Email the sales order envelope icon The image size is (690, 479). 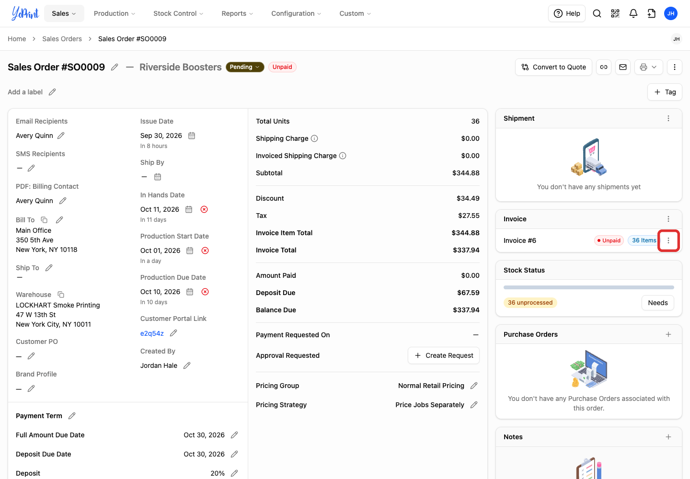click(623, 67)
